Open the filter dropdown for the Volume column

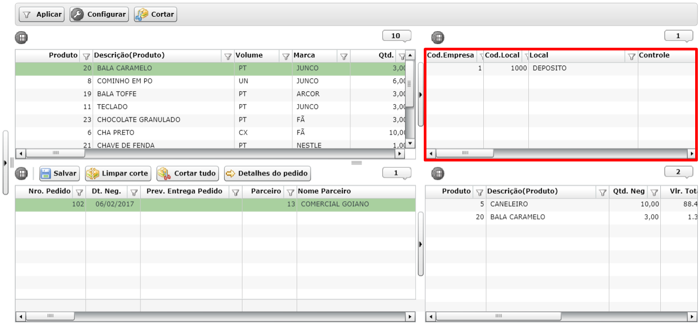point(285,56)
